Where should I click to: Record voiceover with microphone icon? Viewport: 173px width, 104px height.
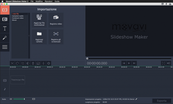point(43,63)
